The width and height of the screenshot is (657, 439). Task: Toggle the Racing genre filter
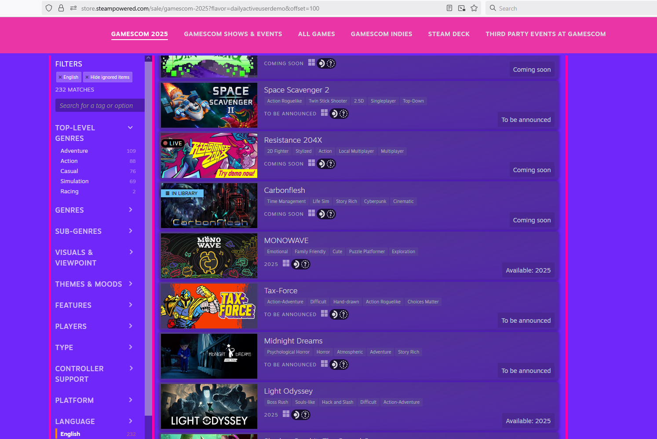(x=69, y=192)
